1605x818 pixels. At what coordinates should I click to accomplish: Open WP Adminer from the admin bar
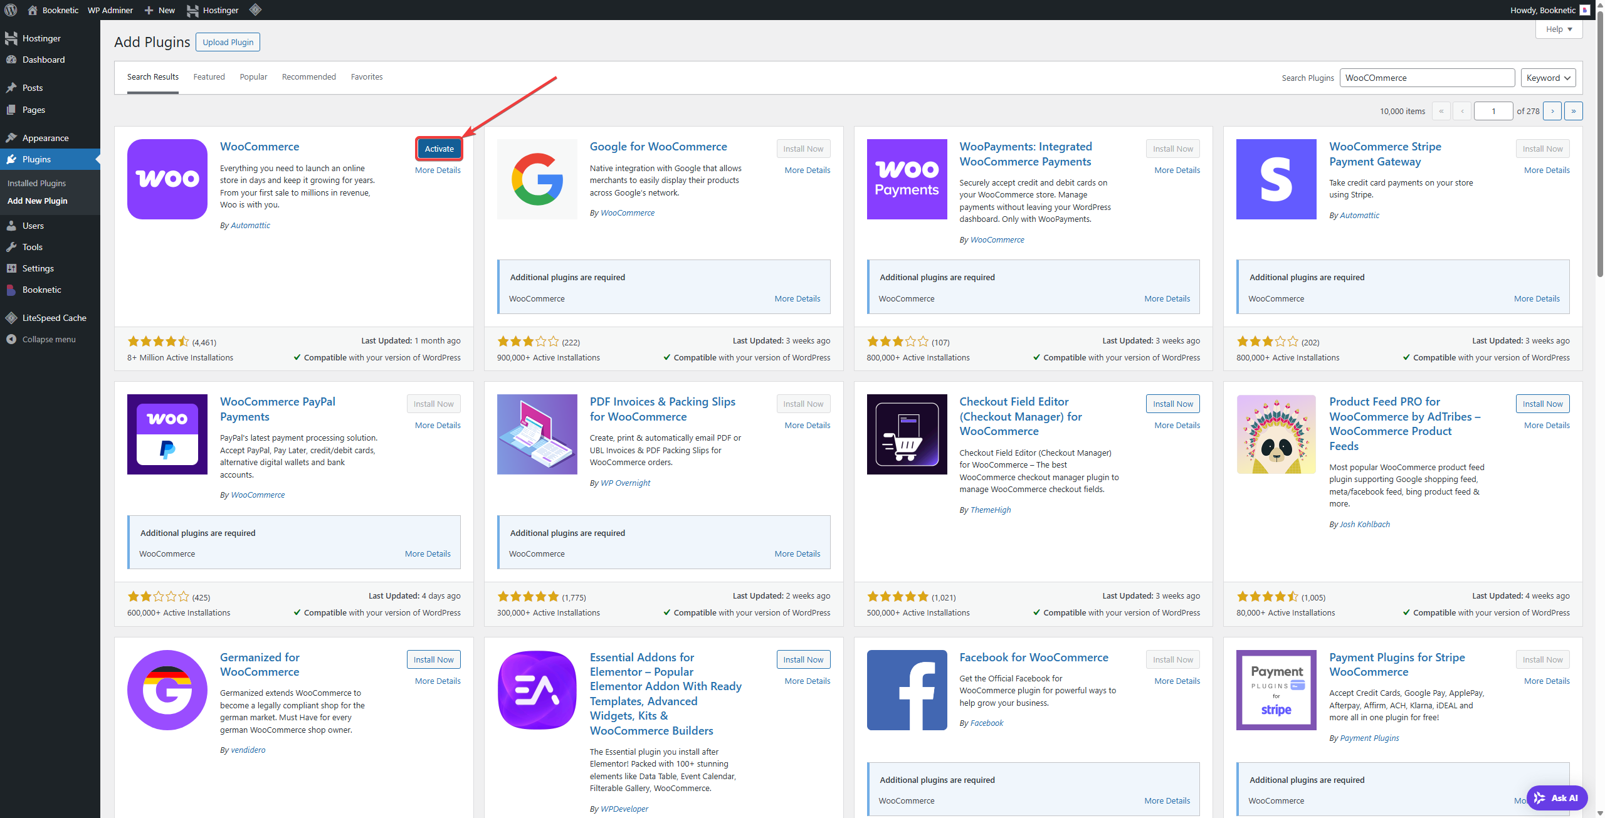point(110,10)
